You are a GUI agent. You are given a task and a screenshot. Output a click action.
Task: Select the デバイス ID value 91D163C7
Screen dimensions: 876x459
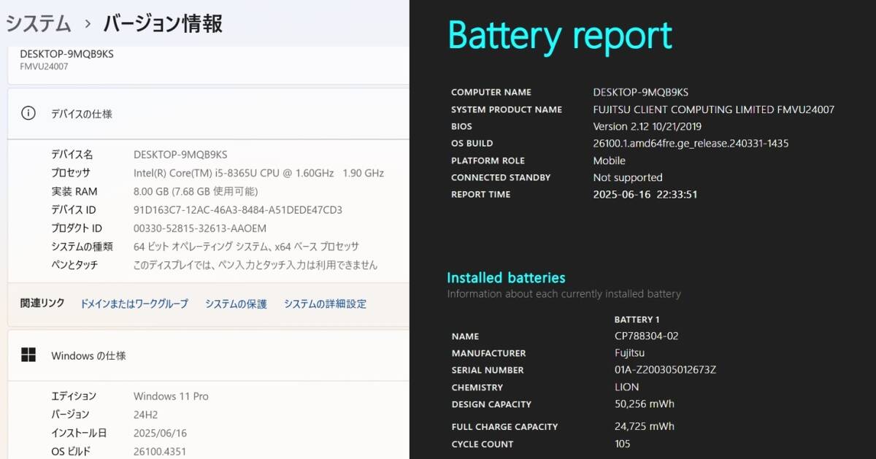pos(238,209)
